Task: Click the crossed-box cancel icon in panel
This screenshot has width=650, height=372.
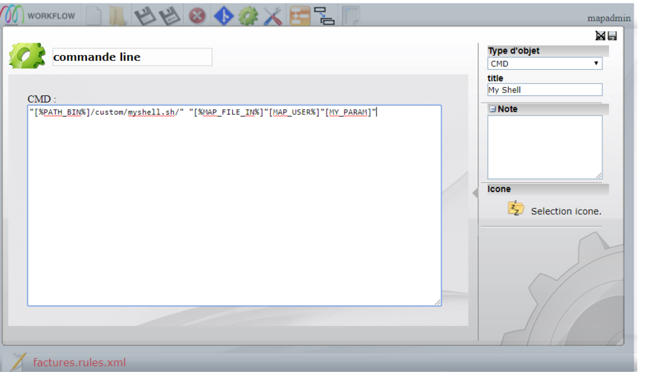Action: 600,36
